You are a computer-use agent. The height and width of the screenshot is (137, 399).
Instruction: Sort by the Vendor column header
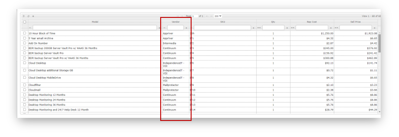[x=175, y=22]
